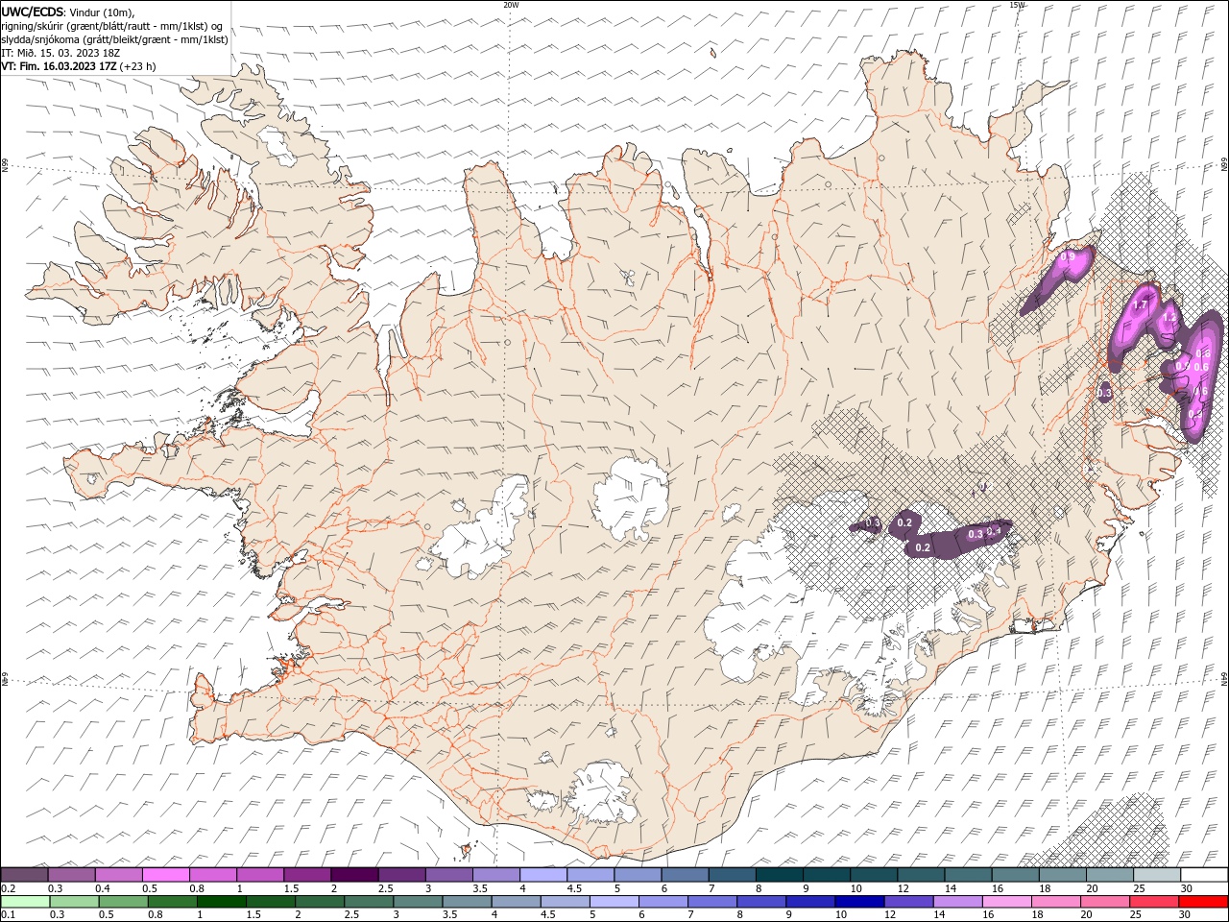Click the 'VT: Fim. 16.03.2023 17Z' valid time line
1229x922 pixels.
(59, 66)
